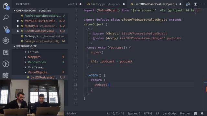Screen dimensions: 207x116
Task: Change language mode via JavaScript item
Action: [169, 113]
